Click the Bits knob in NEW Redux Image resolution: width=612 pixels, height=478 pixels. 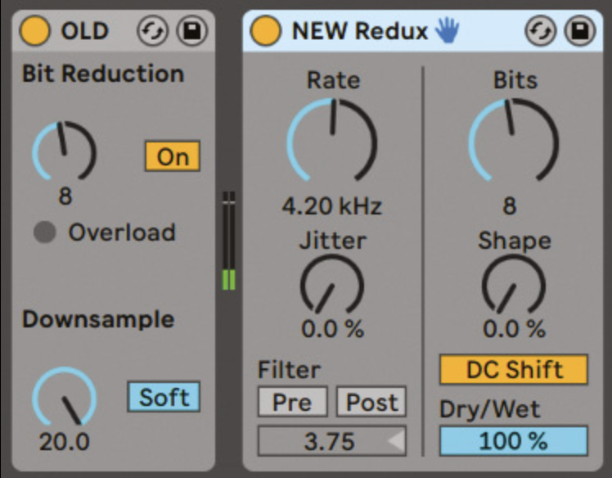[x=513, y=141]
